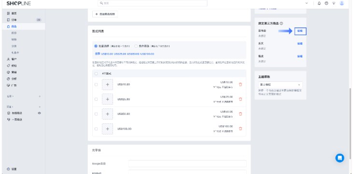The image size is (353, 174).
Task: Check the US$25.00 variant checkbox
Action: [x=96, y=99]
